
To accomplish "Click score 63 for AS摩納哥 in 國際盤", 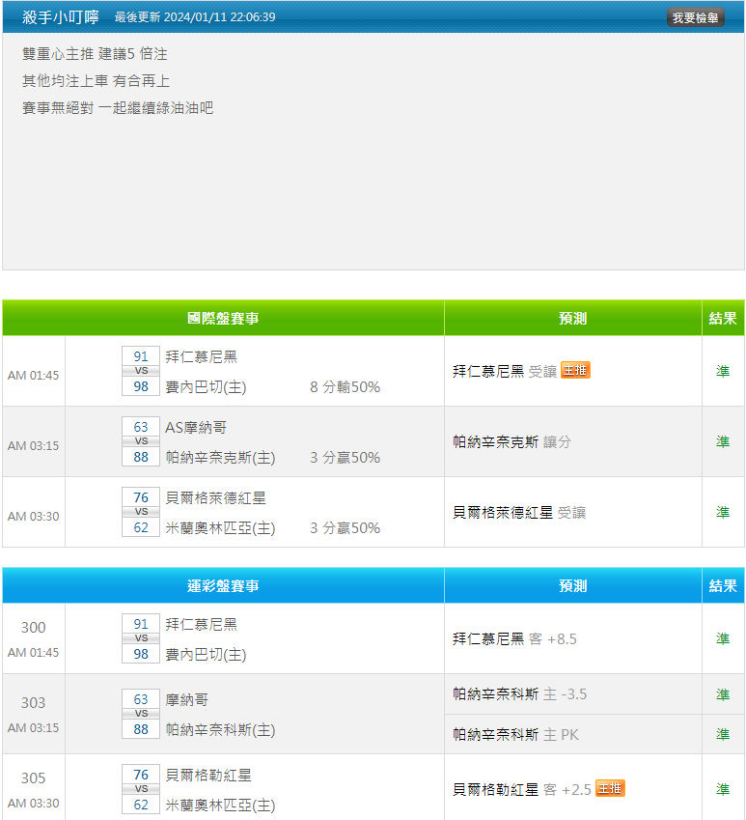I will click(141, 427).
